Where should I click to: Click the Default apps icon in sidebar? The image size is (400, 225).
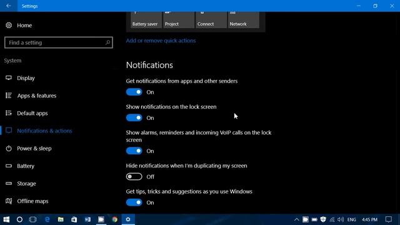coord(9,113)
